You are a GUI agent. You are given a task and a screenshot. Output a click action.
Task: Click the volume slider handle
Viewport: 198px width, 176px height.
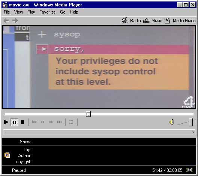(191, 122)
